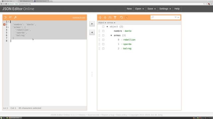Edit the field name armas
Image resolution: width=213 pixels, height=119 pixels.
[x=117, y=35]
